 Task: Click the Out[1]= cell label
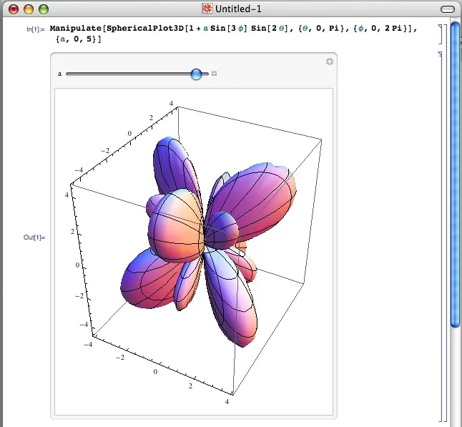click(x=34, y=237)
